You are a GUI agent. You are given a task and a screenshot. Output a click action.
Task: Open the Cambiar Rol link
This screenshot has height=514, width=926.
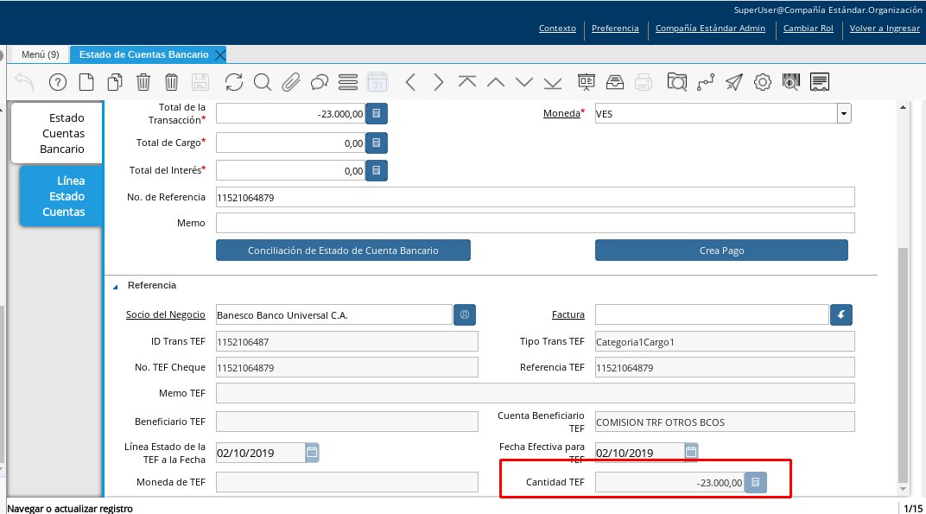coord(808,28)
